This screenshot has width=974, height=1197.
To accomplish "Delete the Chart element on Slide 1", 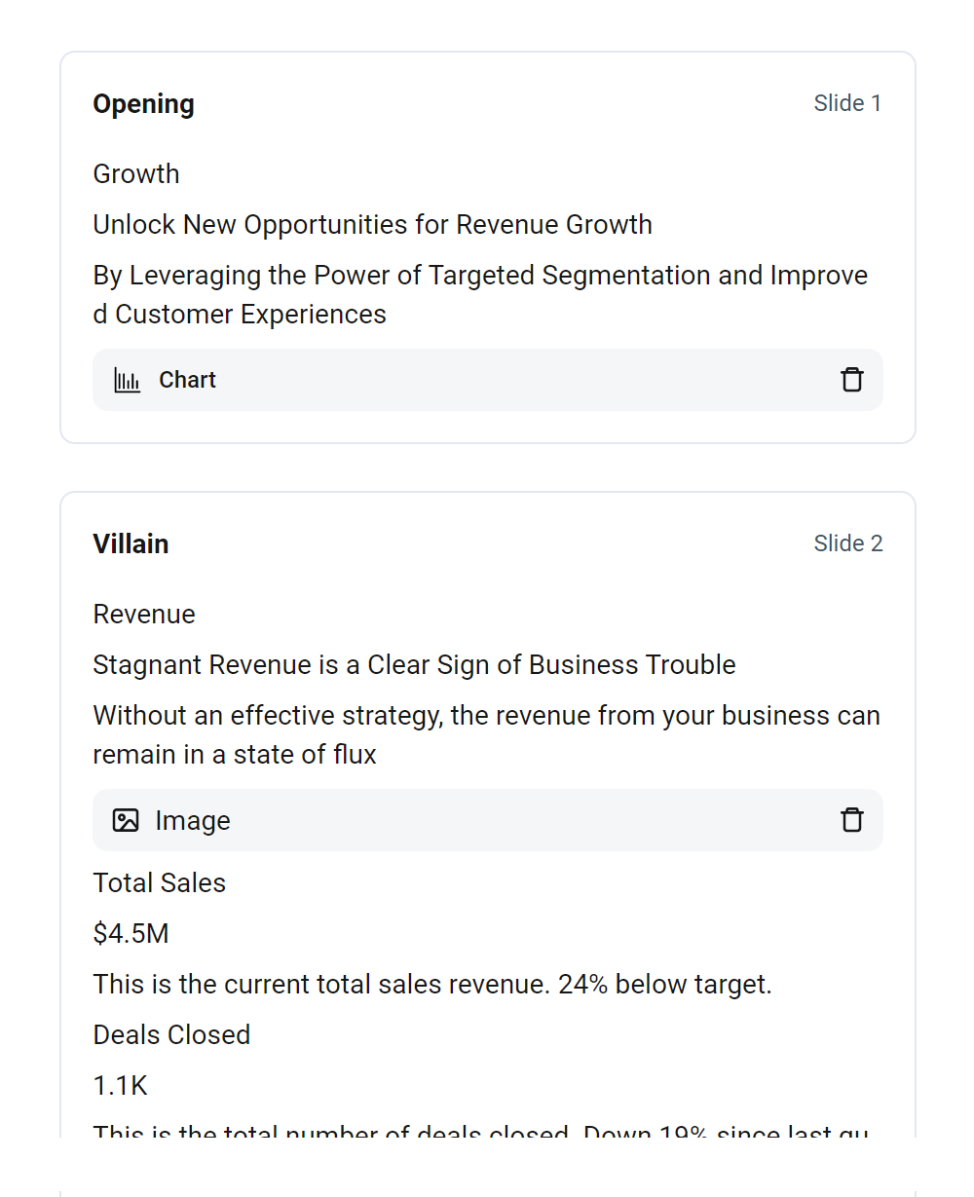I will click(x=852, y=380).
